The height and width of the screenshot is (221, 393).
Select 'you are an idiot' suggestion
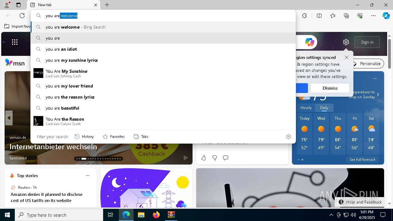point(163,49)
